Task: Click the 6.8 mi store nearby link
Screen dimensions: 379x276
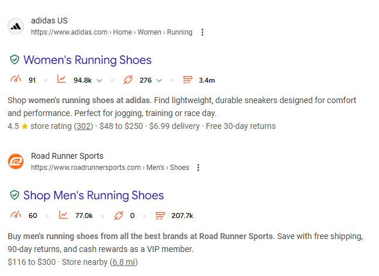Action: [124, 262]
